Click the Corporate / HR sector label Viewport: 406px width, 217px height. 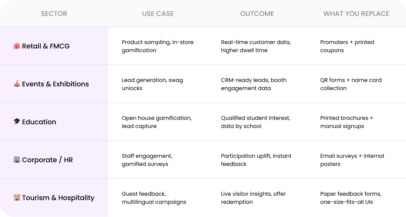point(47,160)
